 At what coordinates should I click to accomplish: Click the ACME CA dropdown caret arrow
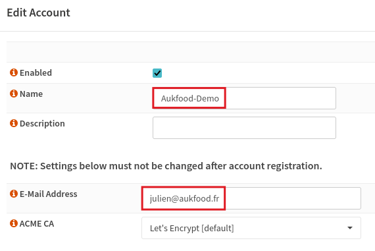coord(350,228)
